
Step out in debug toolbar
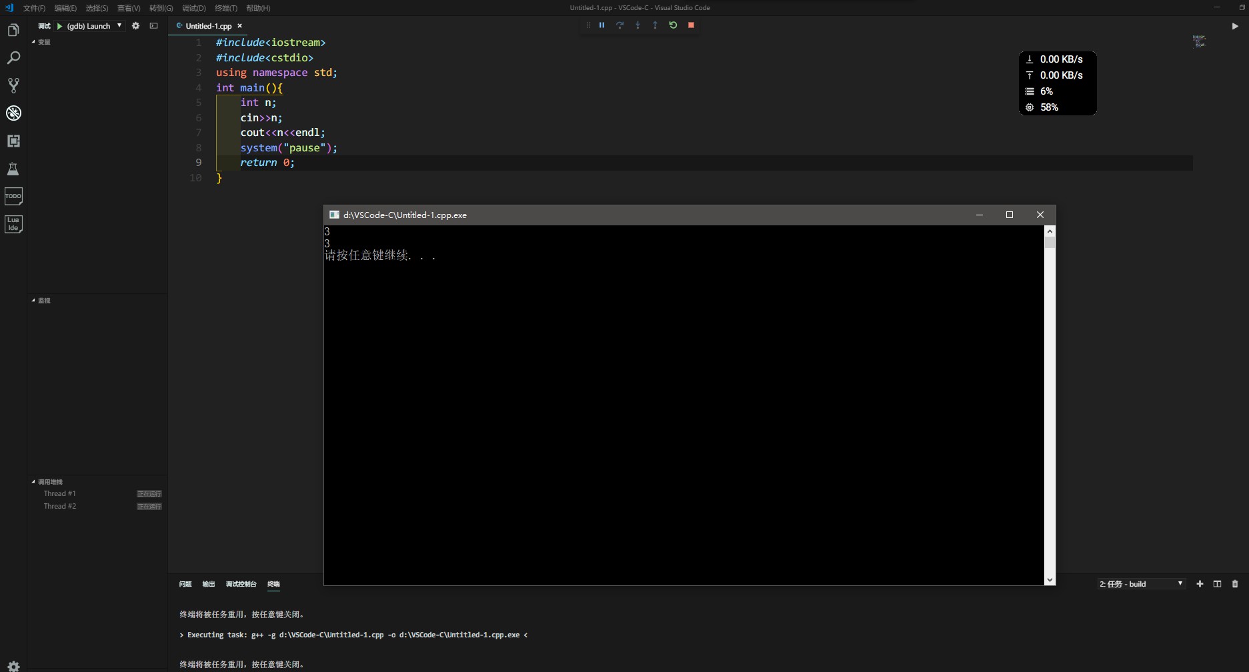click(655, 25)
